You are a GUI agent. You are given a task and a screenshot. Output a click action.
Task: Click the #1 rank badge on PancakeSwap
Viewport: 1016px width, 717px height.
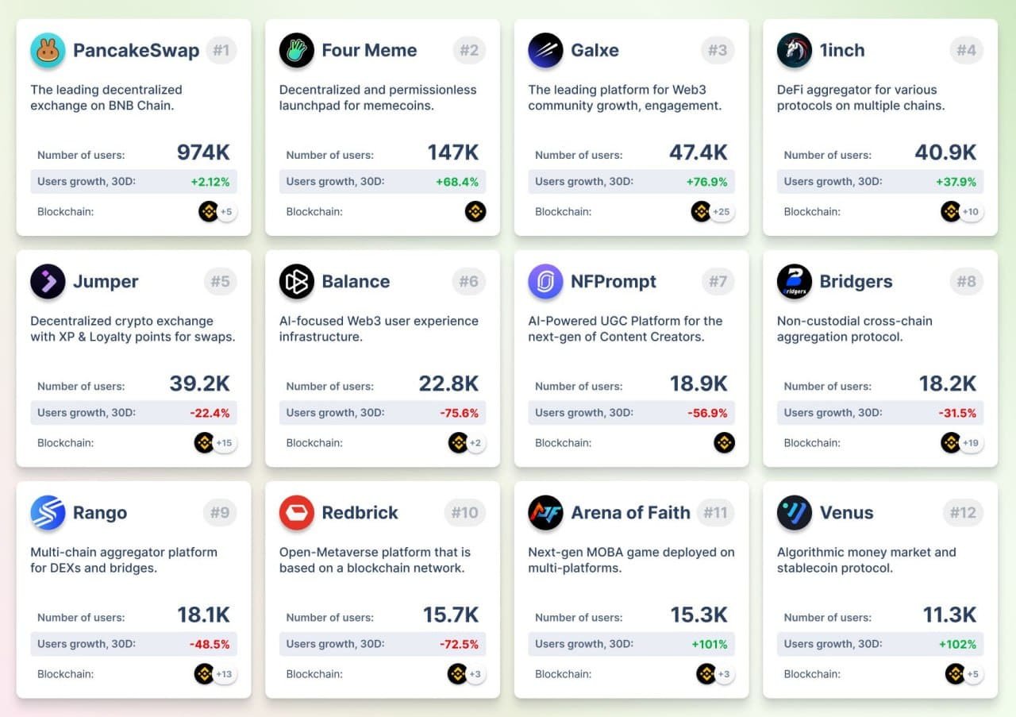pos(220,51)
